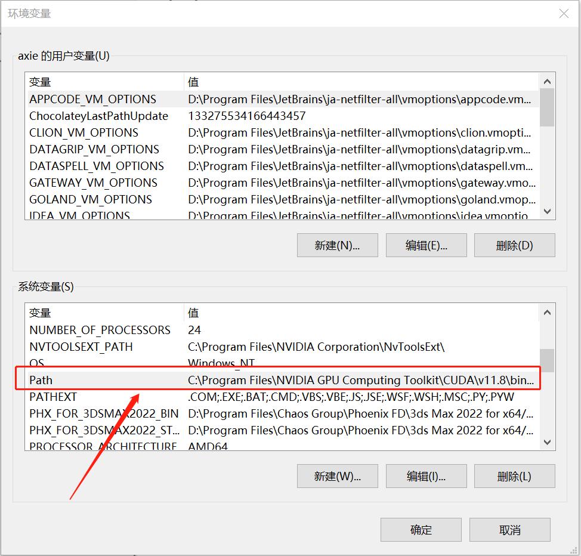The height and width of the screenshot is (556, 581).
Task: Click the user variables scrollbar thumb
Action: click(547, 107)
